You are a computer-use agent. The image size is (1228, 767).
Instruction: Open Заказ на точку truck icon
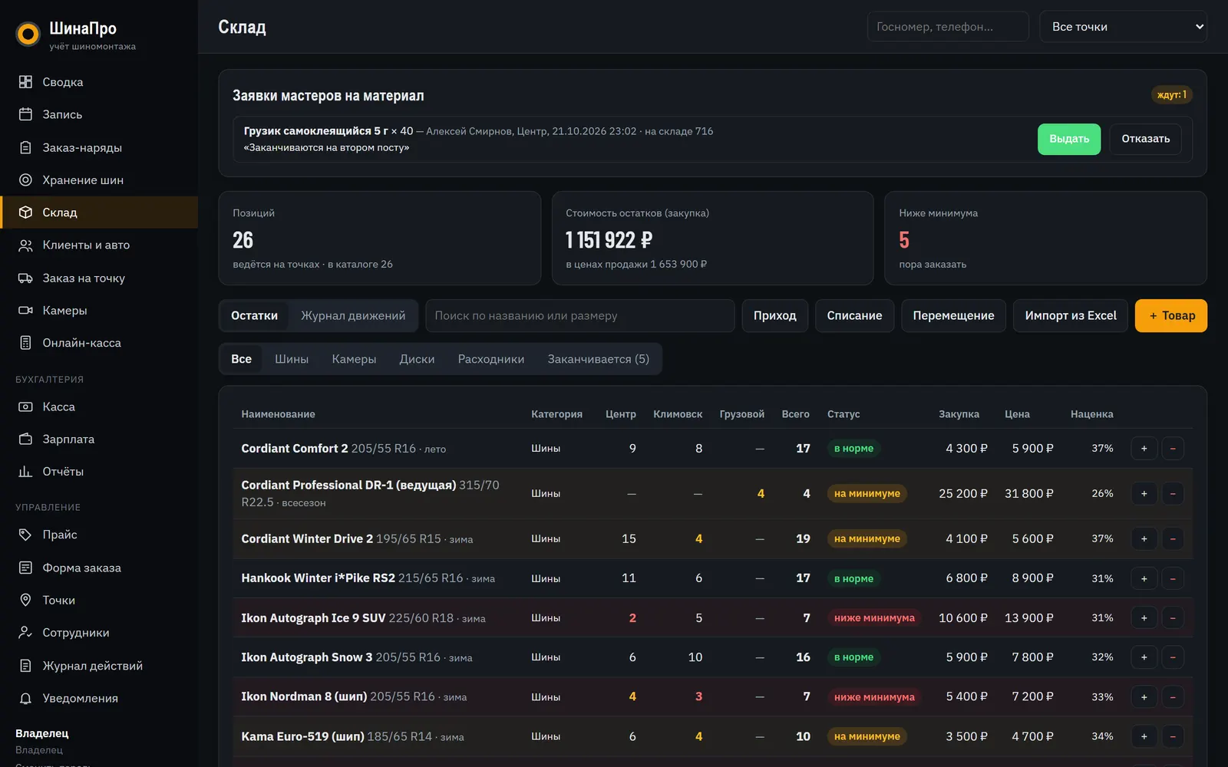coord(25,278)
